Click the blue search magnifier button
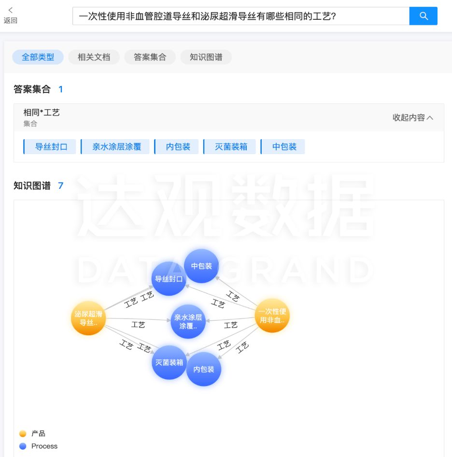The image size is (452, 457). pos(423,16)
